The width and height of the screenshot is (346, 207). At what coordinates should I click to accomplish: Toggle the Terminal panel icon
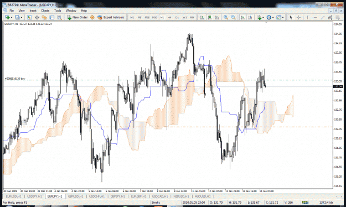(x=51, y=17)
